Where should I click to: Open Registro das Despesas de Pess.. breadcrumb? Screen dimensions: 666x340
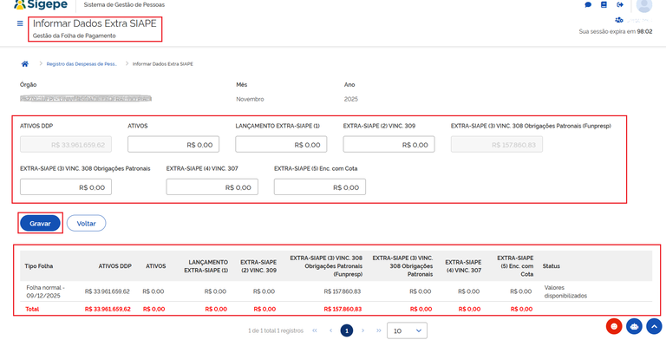pos(82,64)
